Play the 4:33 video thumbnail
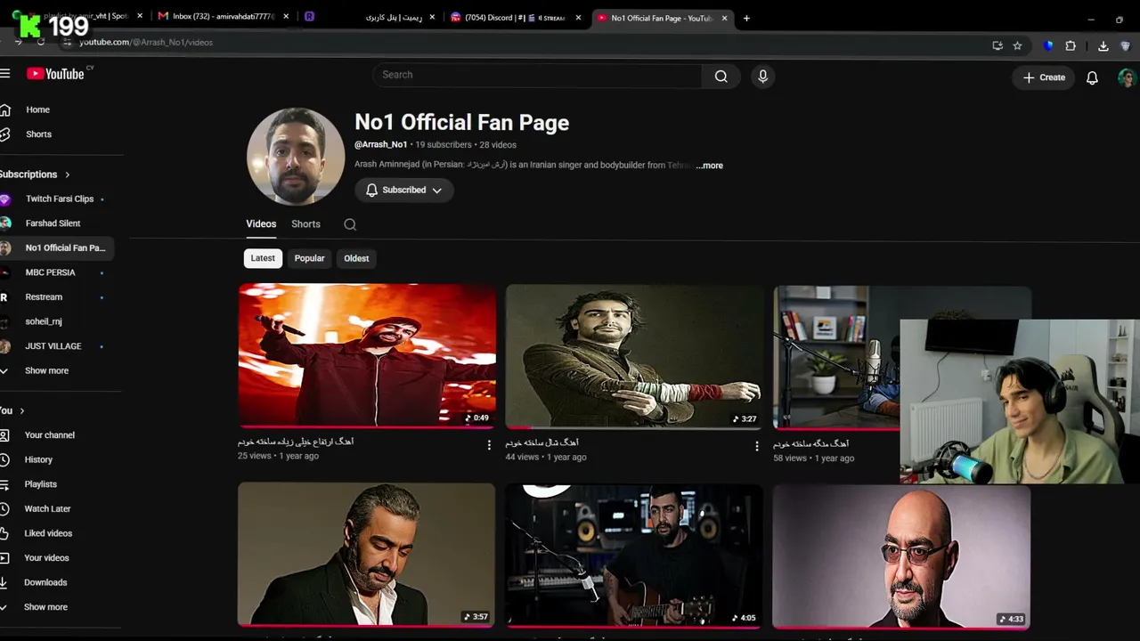Screen dimensions: 1140x641 [x=901, y=557]
